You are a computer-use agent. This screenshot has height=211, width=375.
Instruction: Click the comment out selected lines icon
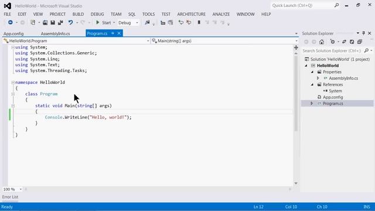pos(163,23)
